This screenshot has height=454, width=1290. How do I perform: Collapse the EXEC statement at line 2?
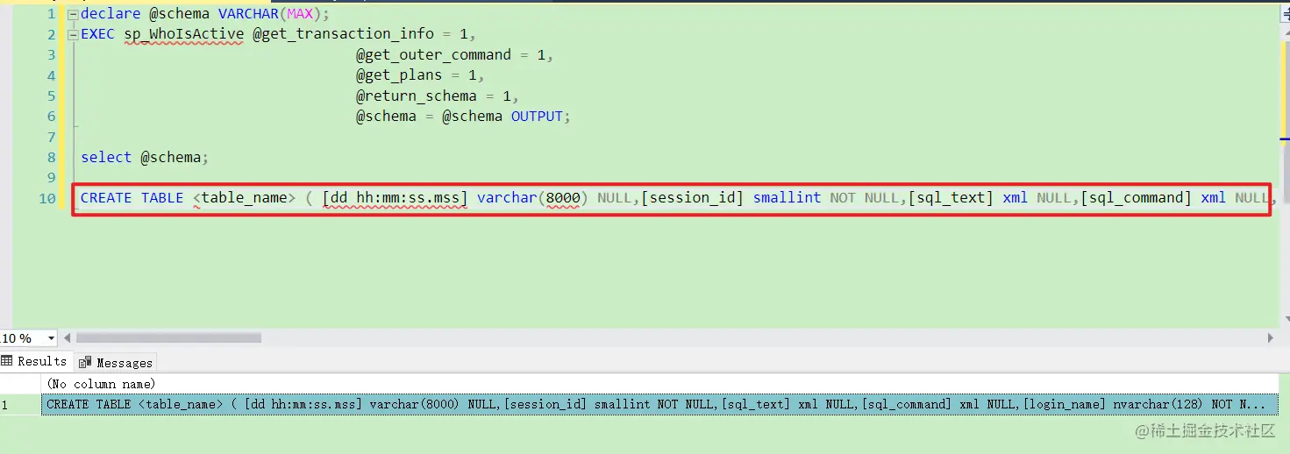tap(73, 35)
